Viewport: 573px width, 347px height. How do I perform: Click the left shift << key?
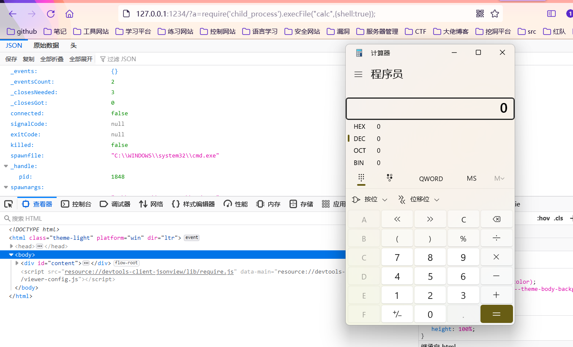[397, 220]
